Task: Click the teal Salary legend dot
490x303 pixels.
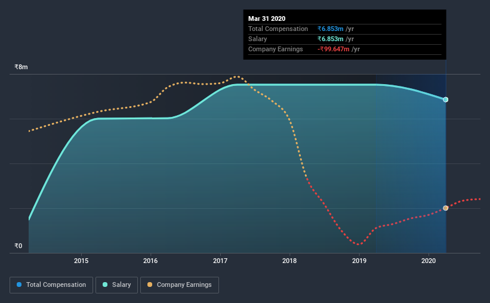Action: pos(105,285)
